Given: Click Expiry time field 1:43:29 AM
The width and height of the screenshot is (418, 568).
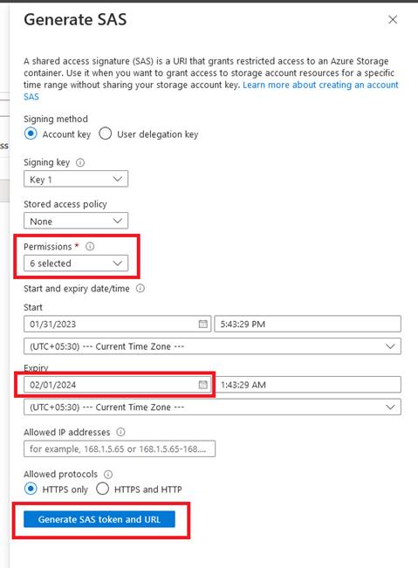Looking at the screenshot, I should [x=307, y=385].
